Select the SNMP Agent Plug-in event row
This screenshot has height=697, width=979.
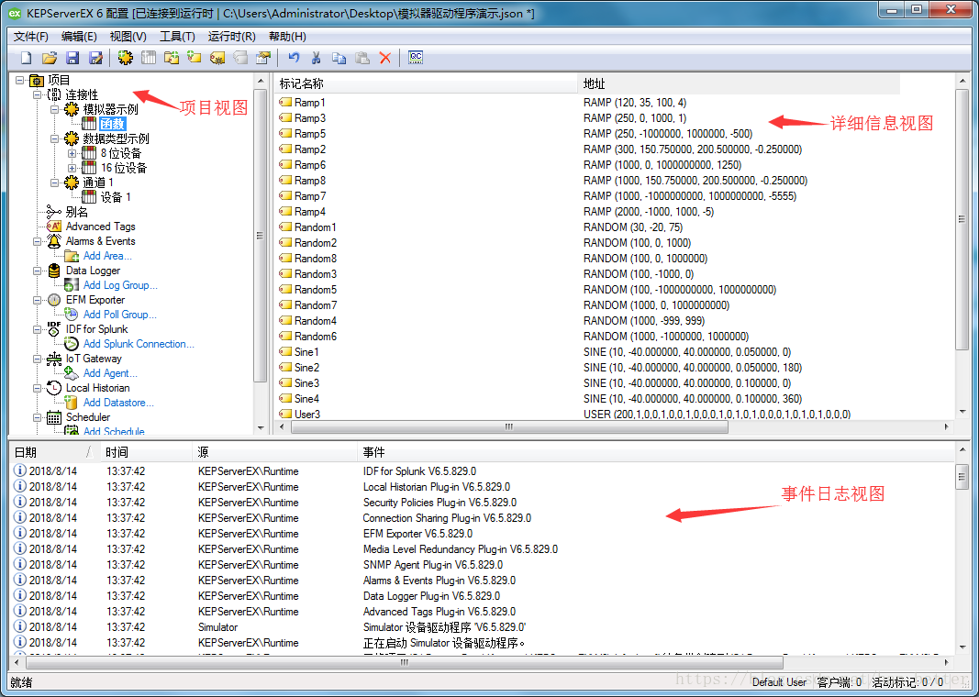[x=482, y=565]
